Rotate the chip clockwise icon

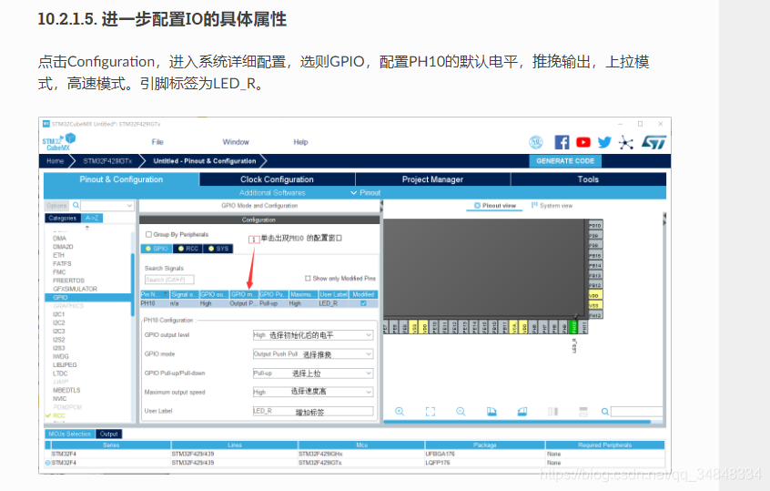tap(491, 412)
